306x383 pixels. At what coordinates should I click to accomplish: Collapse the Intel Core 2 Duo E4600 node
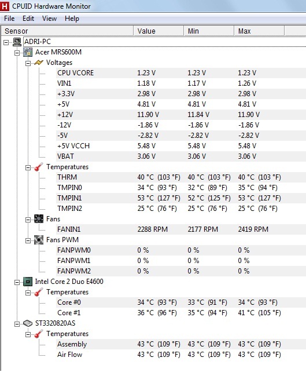tap(17, 282)
